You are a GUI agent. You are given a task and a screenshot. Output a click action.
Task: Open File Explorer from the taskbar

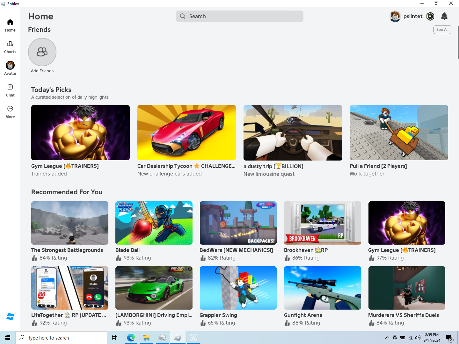pyautogui.click(x=146, y=338)
